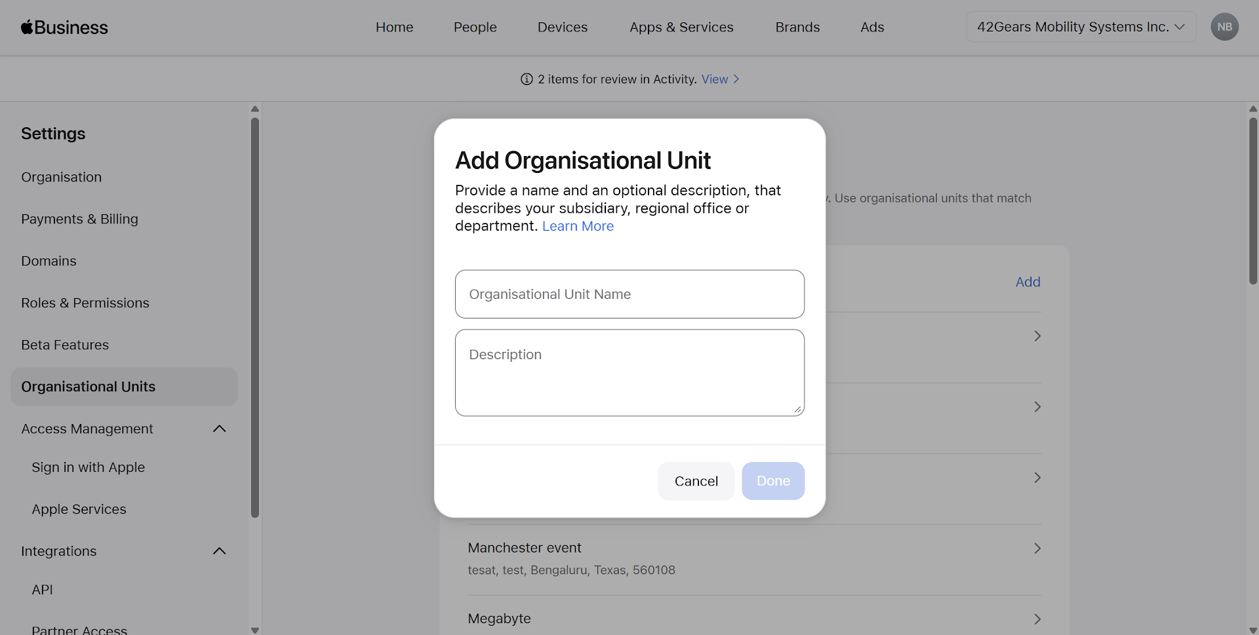Open the Ads tab
The image size is (1259, 635).
coord(872,27)
